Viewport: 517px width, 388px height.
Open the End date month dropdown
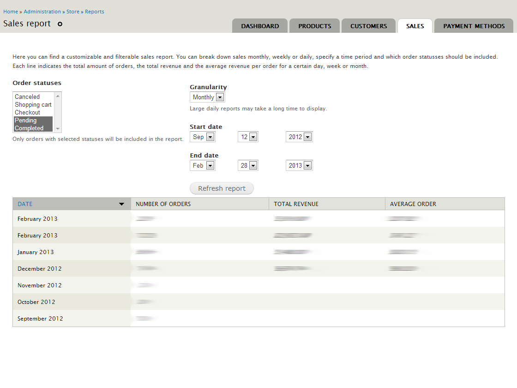click(x=203, y=166)
